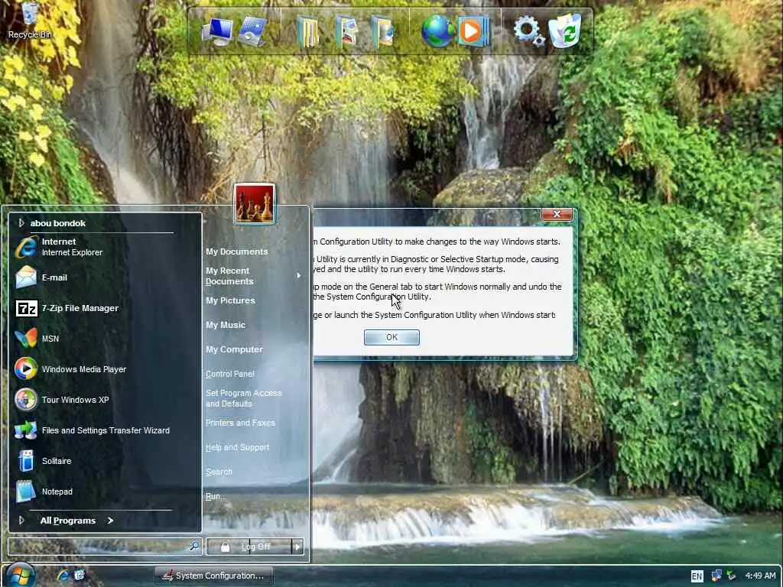
Task: Click OK in System Configuration dialog
Action: tap(391, 337)
